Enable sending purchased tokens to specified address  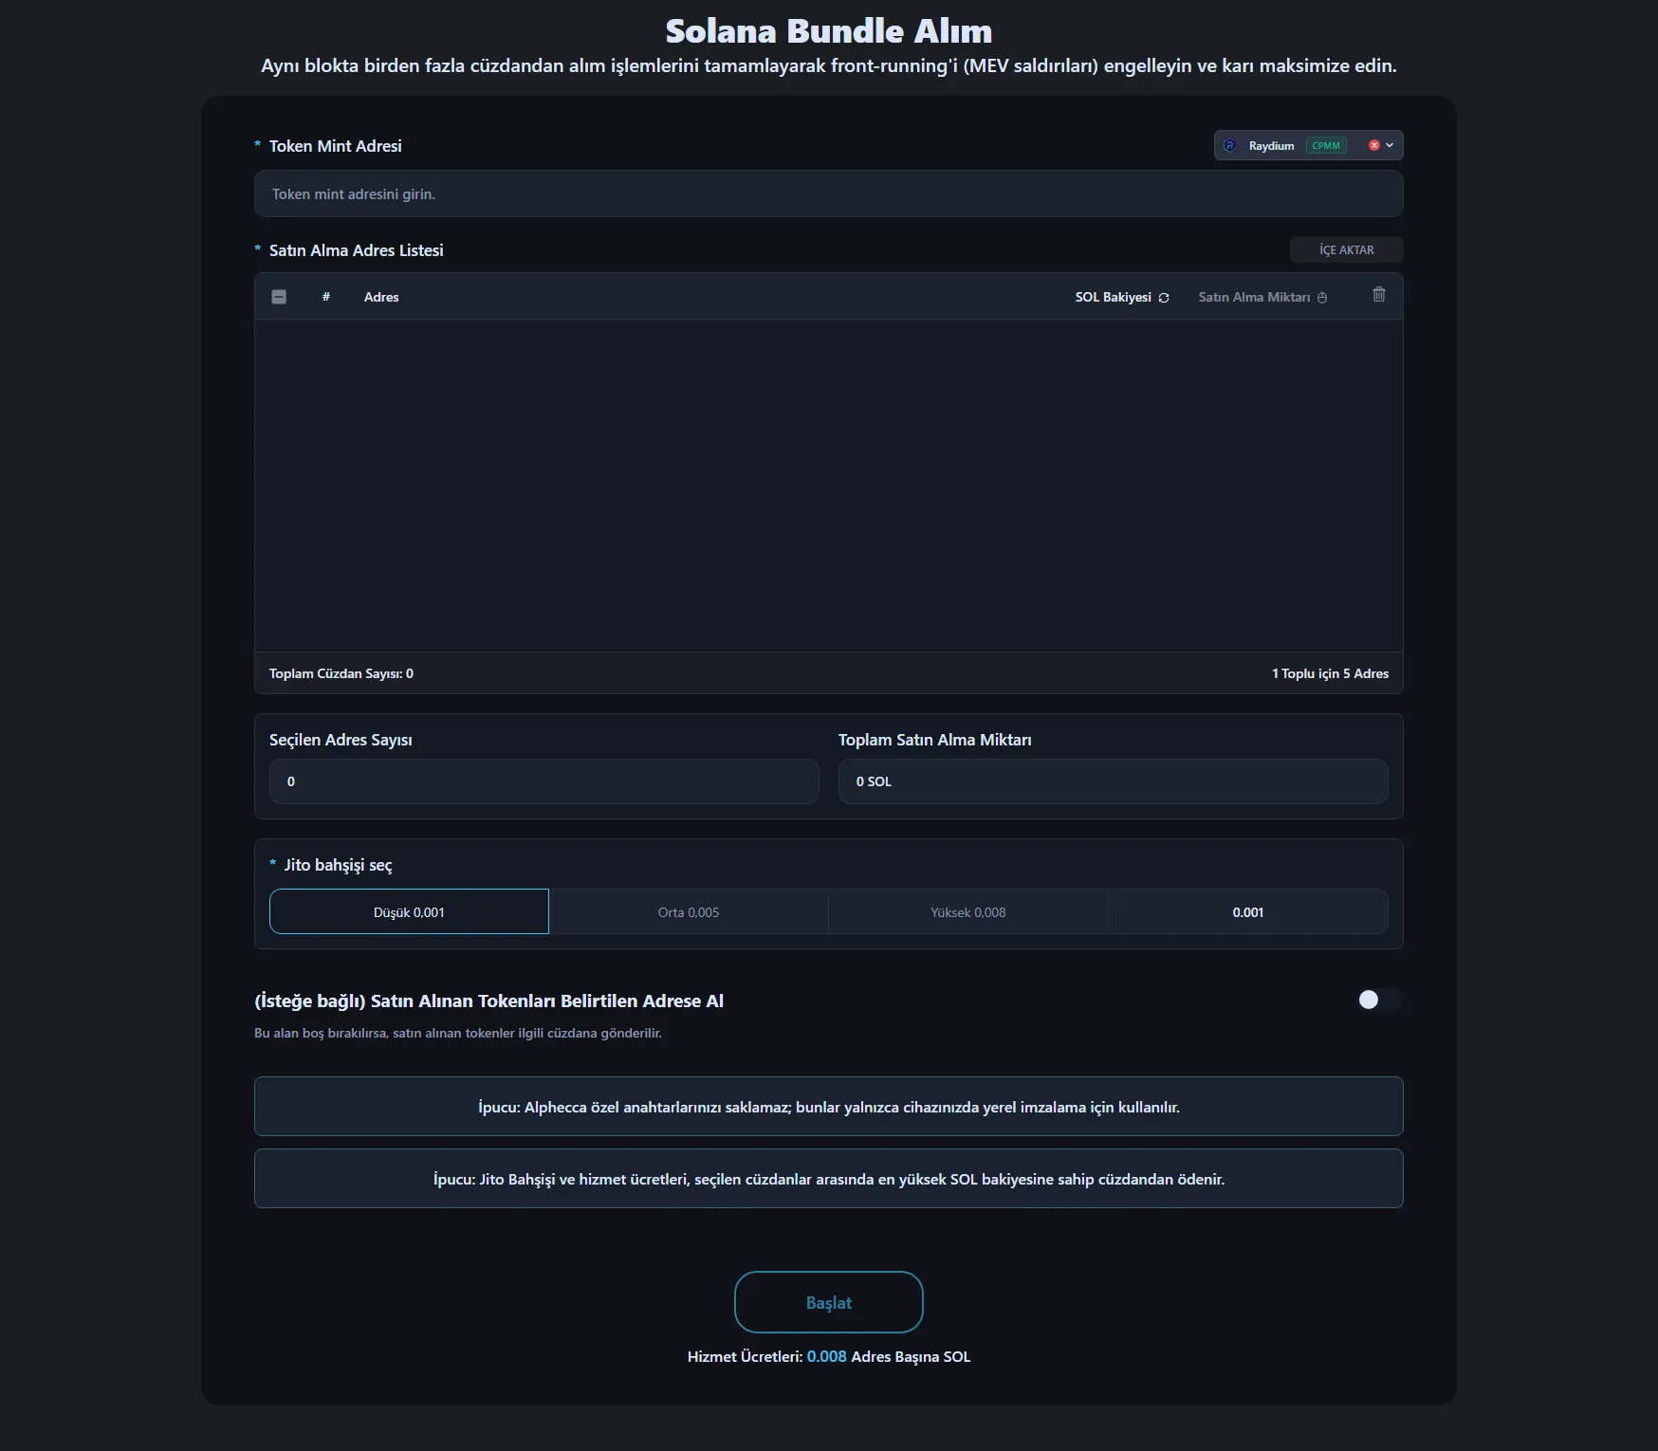pos(1378,1000)
